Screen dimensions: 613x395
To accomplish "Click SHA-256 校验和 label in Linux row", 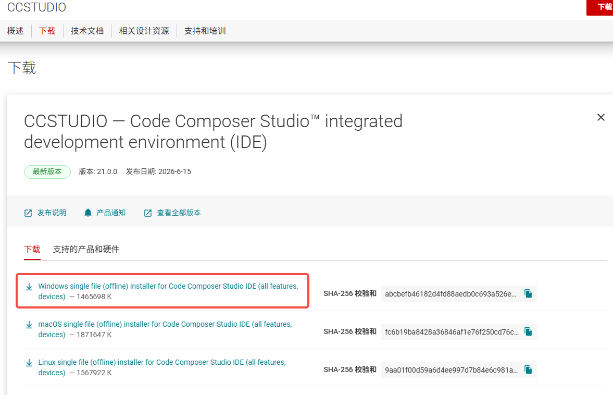I will click(350, 369).
